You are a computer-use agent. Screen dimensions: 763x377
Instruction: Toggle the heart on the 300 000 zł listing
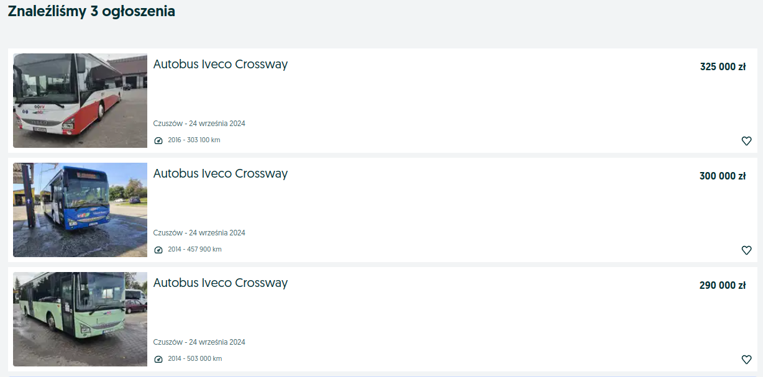[746, 250]
